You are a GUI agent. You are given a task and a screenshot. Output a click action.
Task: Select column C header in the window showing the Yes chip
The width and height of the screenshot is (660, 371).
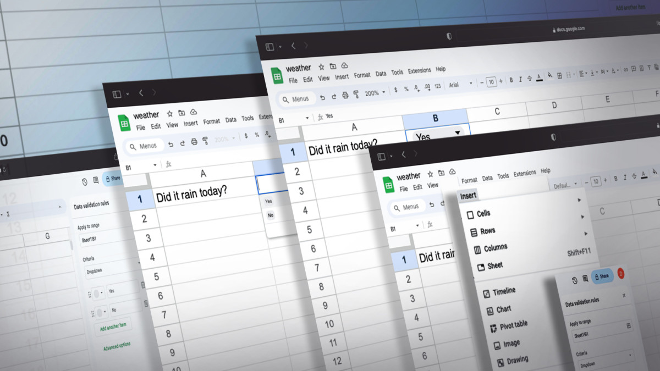[x=497, y=112]
